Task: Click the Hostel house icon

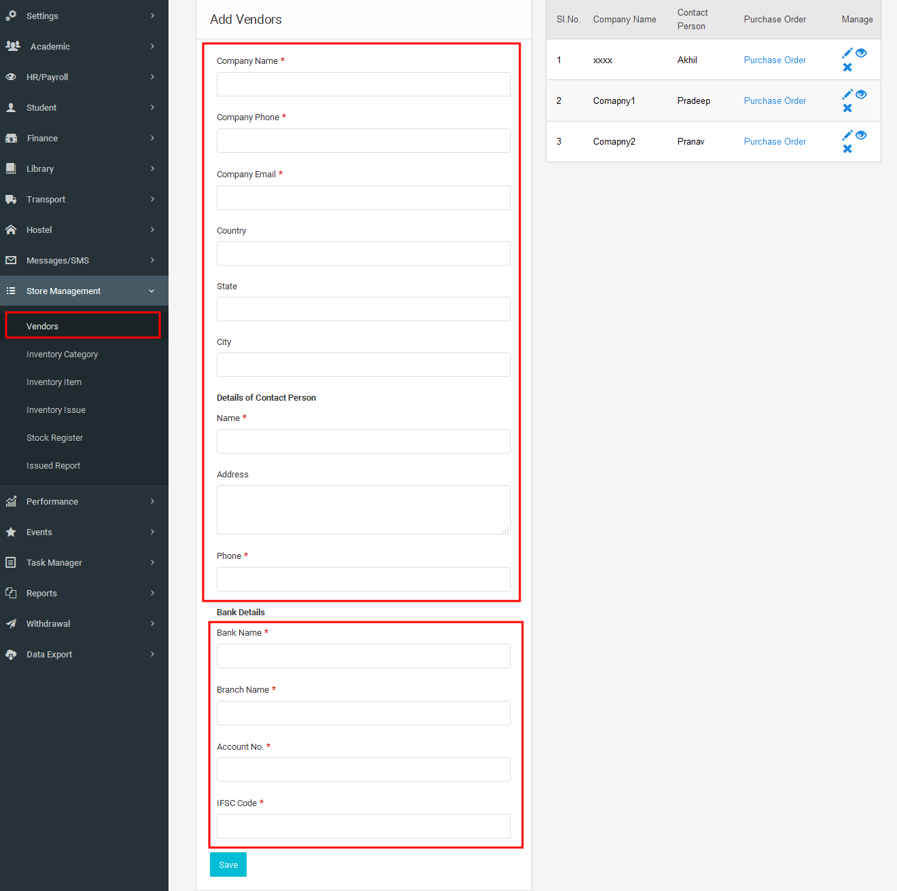Action: (11, 230)
